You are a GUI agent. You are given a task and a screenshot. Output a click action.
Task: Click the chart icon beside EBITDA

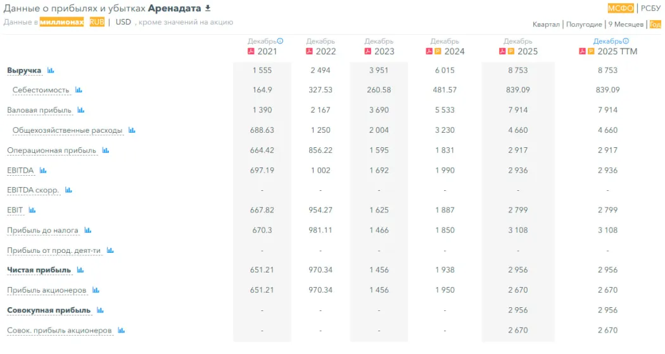coord(43,170)
